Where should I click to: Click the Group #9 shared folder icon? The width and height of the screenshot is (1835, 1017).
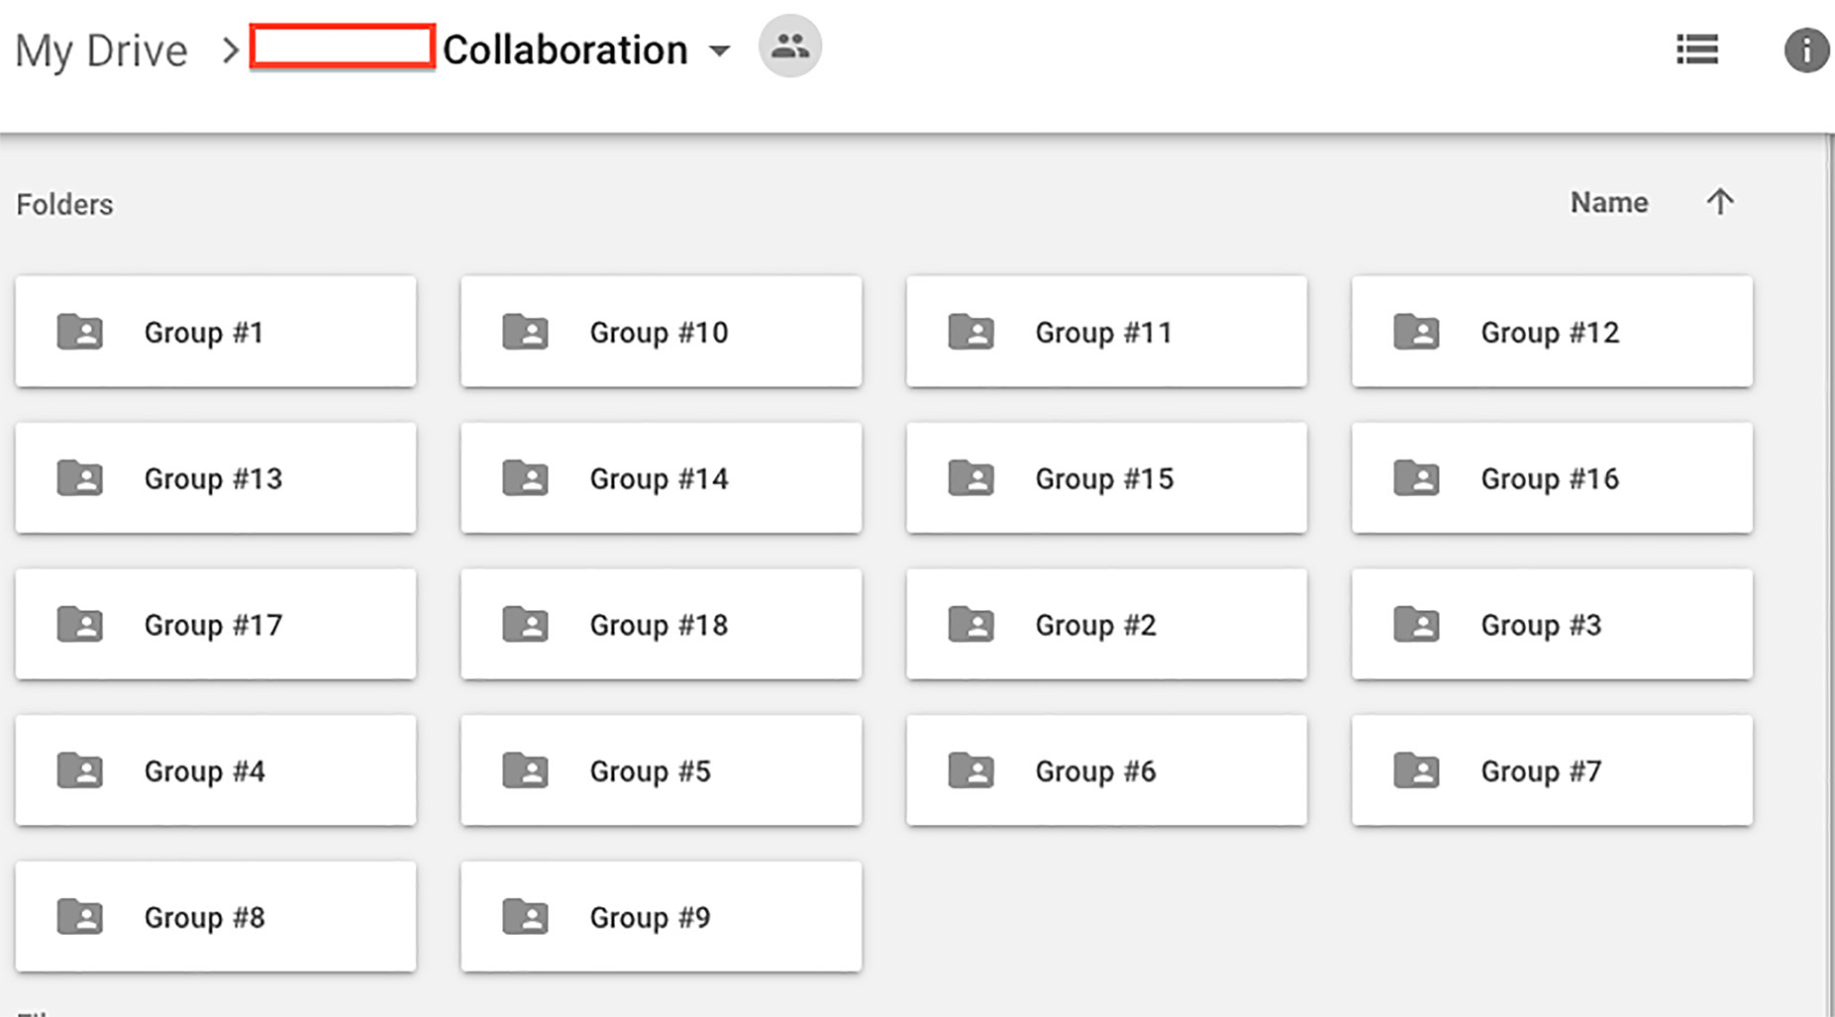point(526,917)
